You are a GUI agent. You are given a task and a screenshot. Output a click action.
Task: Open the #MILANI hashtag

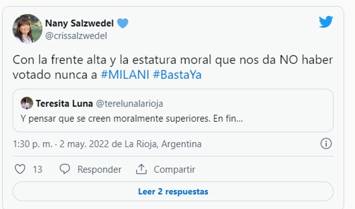click(125, 75)
